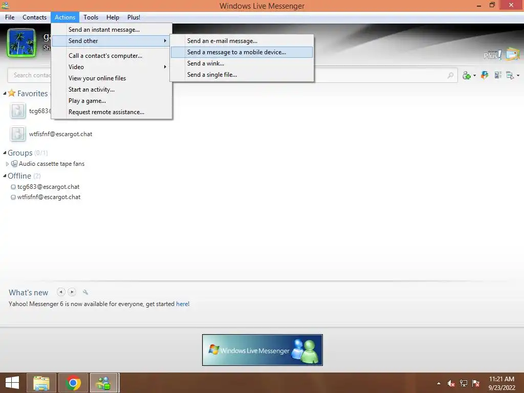Viewport: 524px width, 393px height.
Task: Click the Windows Start button
Action: coord(12,383)
